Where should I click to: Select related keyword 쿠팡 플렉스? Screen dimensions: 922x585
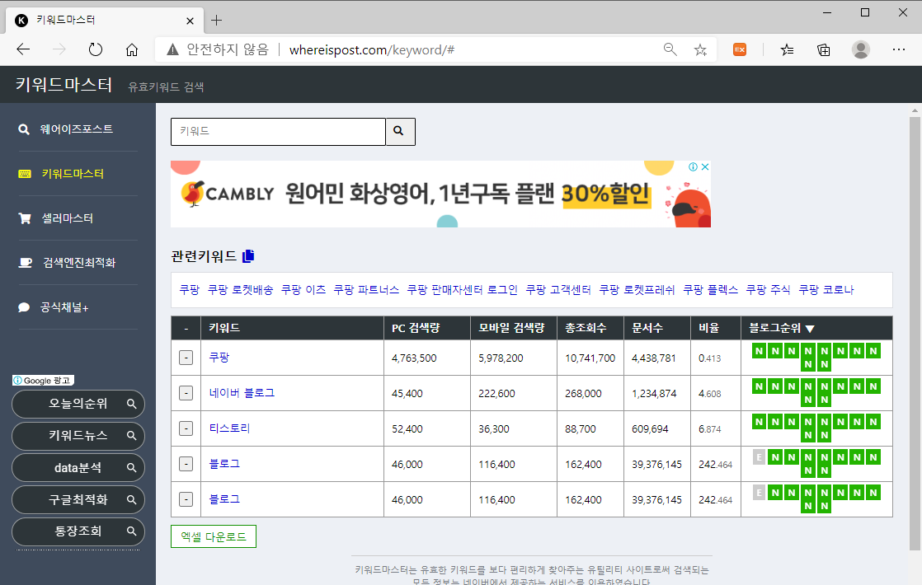(x=710, y=289)
